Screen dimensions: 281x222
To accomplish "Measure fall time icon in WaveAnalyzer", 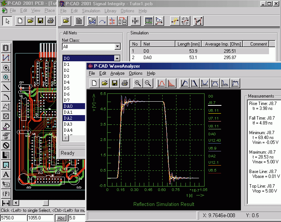I will [194, 83].
